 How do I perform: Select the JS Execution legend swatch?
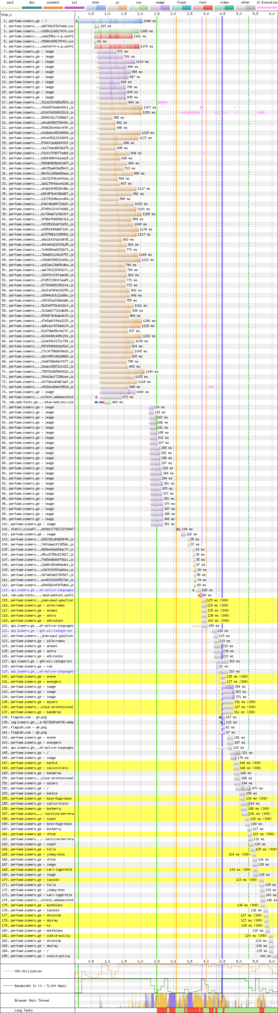point(267,7)
